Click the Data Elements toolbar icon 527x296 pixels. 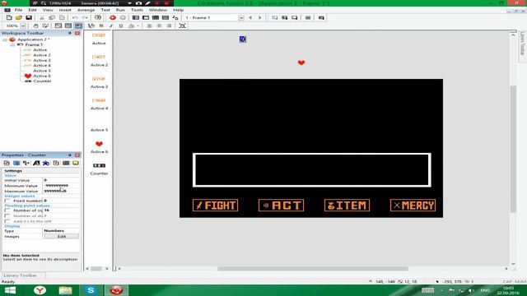click(175, 18)
